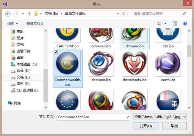This screenshot has height=136, width=194.
Task: Select 网络 in the sidebar
Action: click(14, 103)
